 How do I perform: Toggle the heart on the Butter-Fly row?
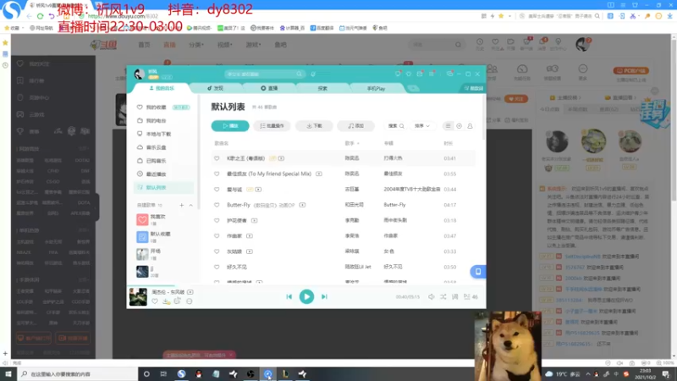click(217, 205)
